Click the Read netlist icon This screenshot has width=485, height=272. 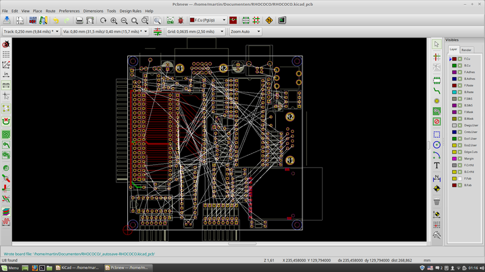170,21
